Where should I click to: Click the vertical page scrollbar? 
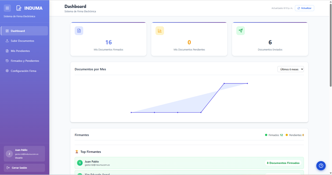pos(330,47)
